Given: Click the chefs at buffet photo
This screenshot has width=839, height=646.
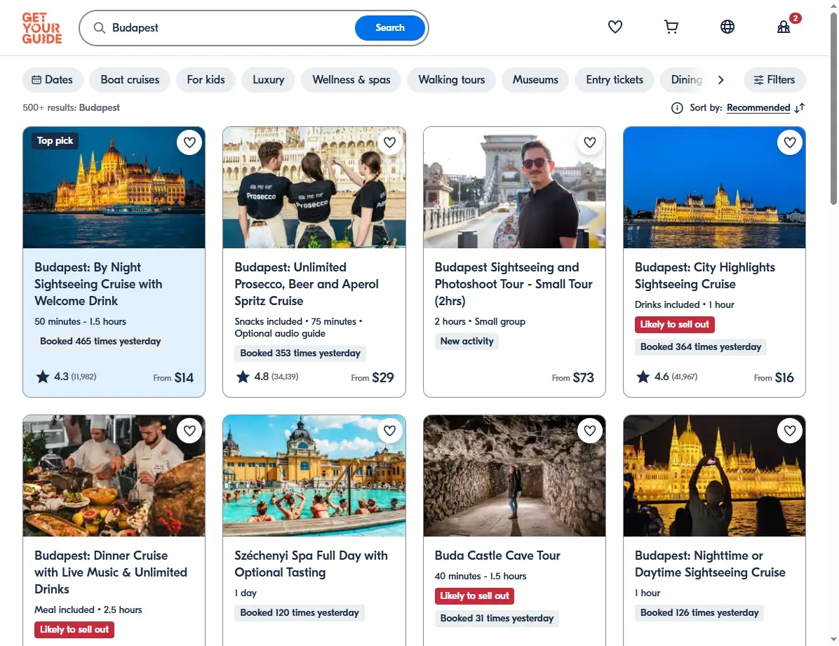Looking at the screenshot, I should pyautogui.click(x=114, y=476).
